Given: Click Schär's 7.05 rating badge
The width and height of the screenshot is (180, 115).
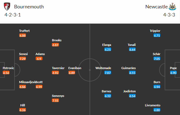Looking at the screenshot, I should 157,59.
